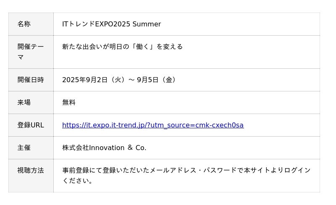The width and height of the screenshot is (336, 205).
Task: Click the 視聴方法 label cell
Action: [x=31, y=176]
